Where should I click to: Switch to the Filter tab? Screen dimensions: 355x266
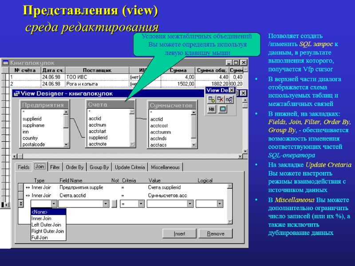(55, 168)
